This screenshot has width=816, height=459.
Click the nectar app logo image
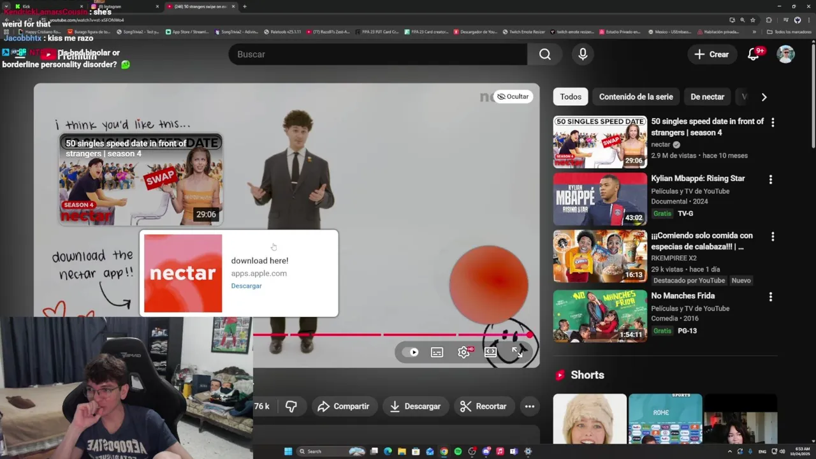click(x=183, y=273)
